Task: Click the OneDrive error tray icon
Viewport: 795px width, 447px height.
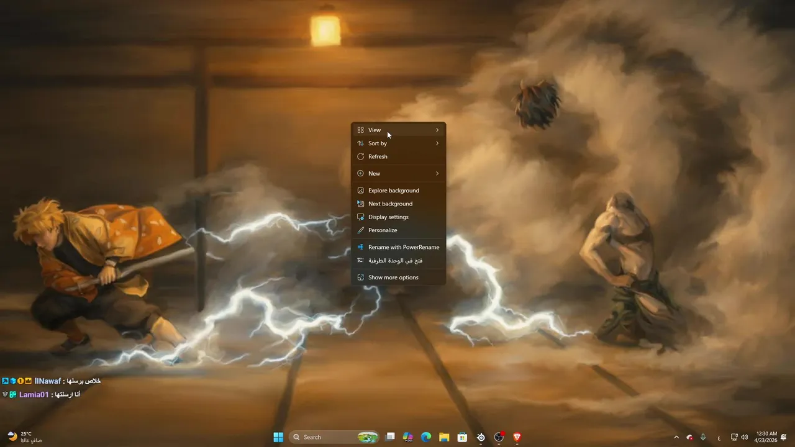Action: tap(689, 438)
